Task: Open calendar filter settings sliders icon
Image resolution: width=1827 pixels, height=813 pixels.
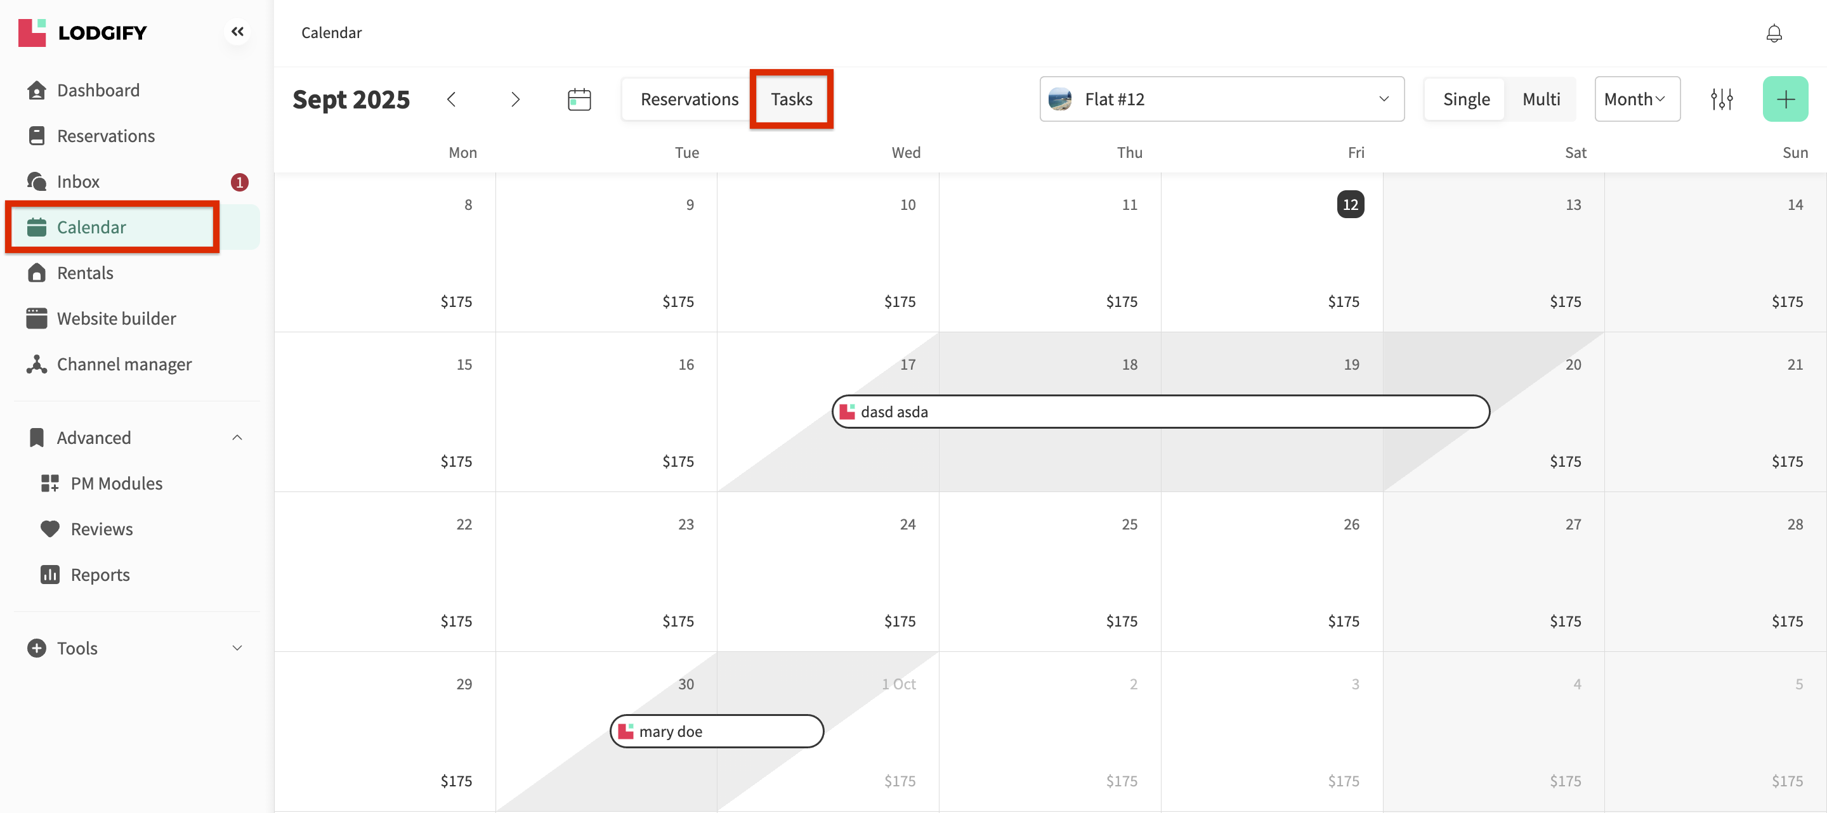Action: pyautogui.click(x=1720, y=99)
